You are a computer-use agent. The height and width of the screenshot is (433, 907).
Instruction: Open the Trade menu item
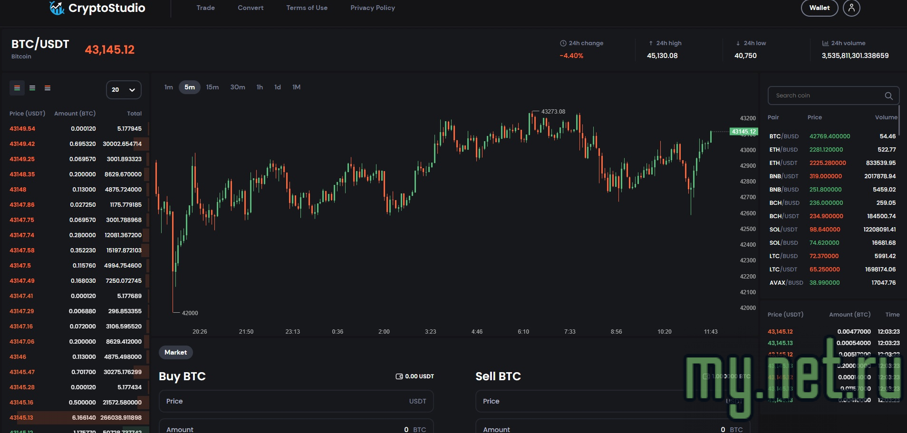pos(205,8)
